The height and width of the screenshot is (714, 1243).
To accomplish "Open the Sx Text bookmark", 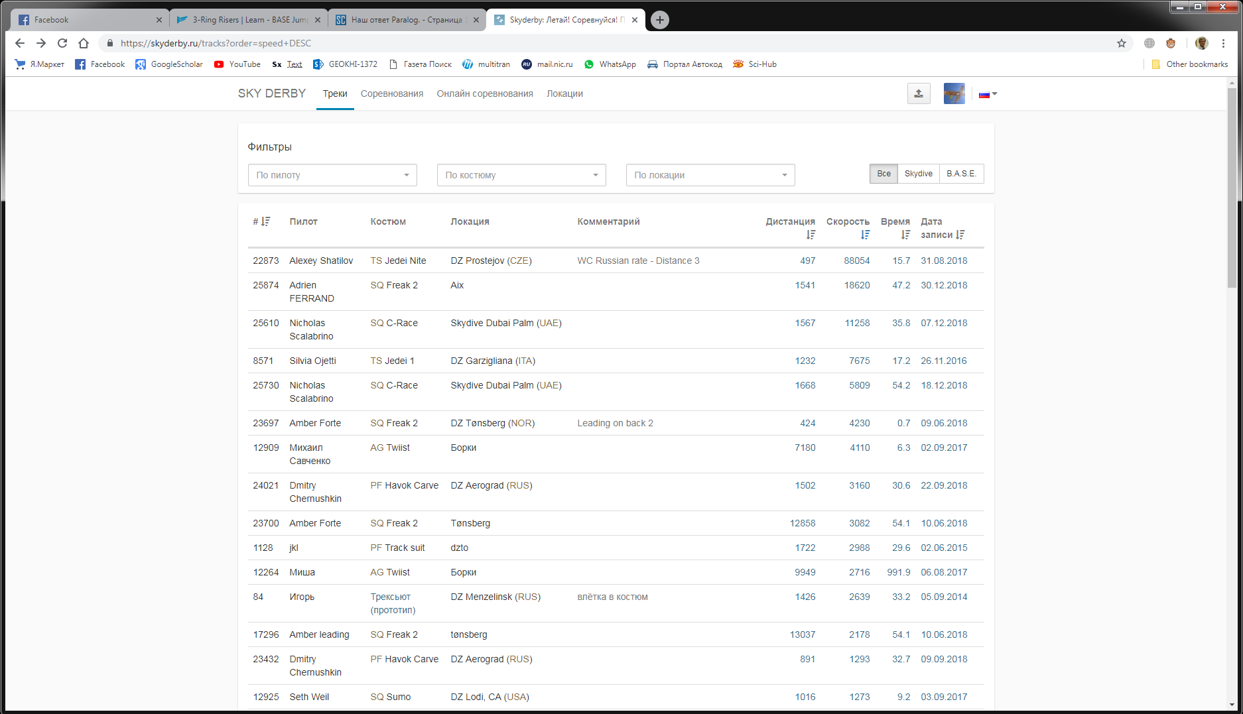I will 287,64.
